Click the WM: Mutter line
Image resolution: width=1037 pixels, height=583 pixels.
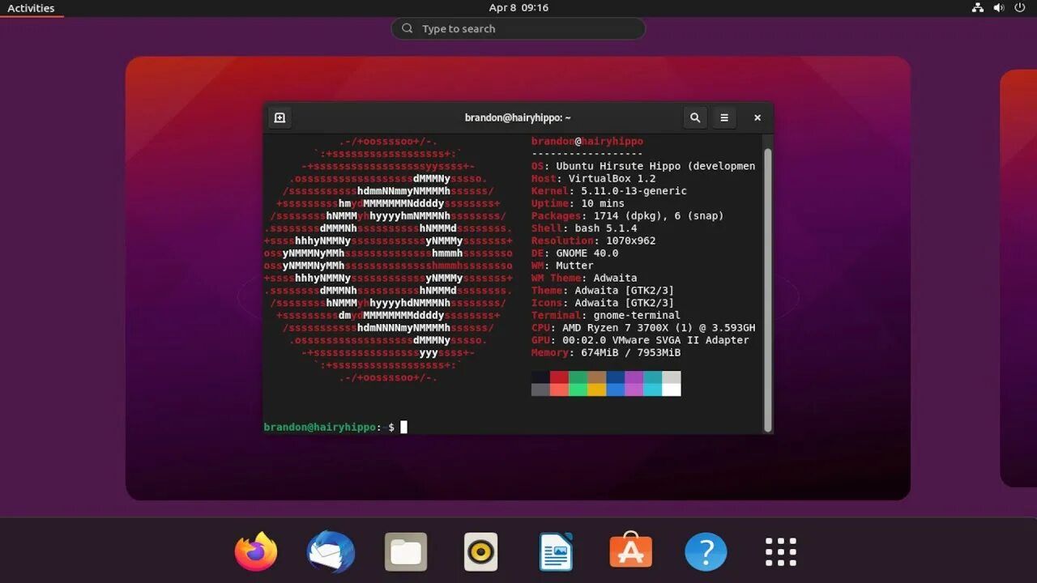coord(562,266)
